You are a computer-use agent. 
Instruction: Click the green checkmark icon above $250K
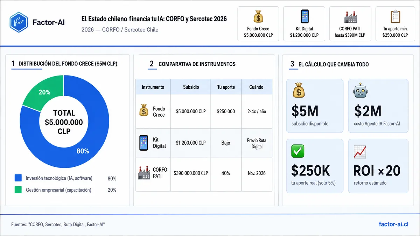298,151
